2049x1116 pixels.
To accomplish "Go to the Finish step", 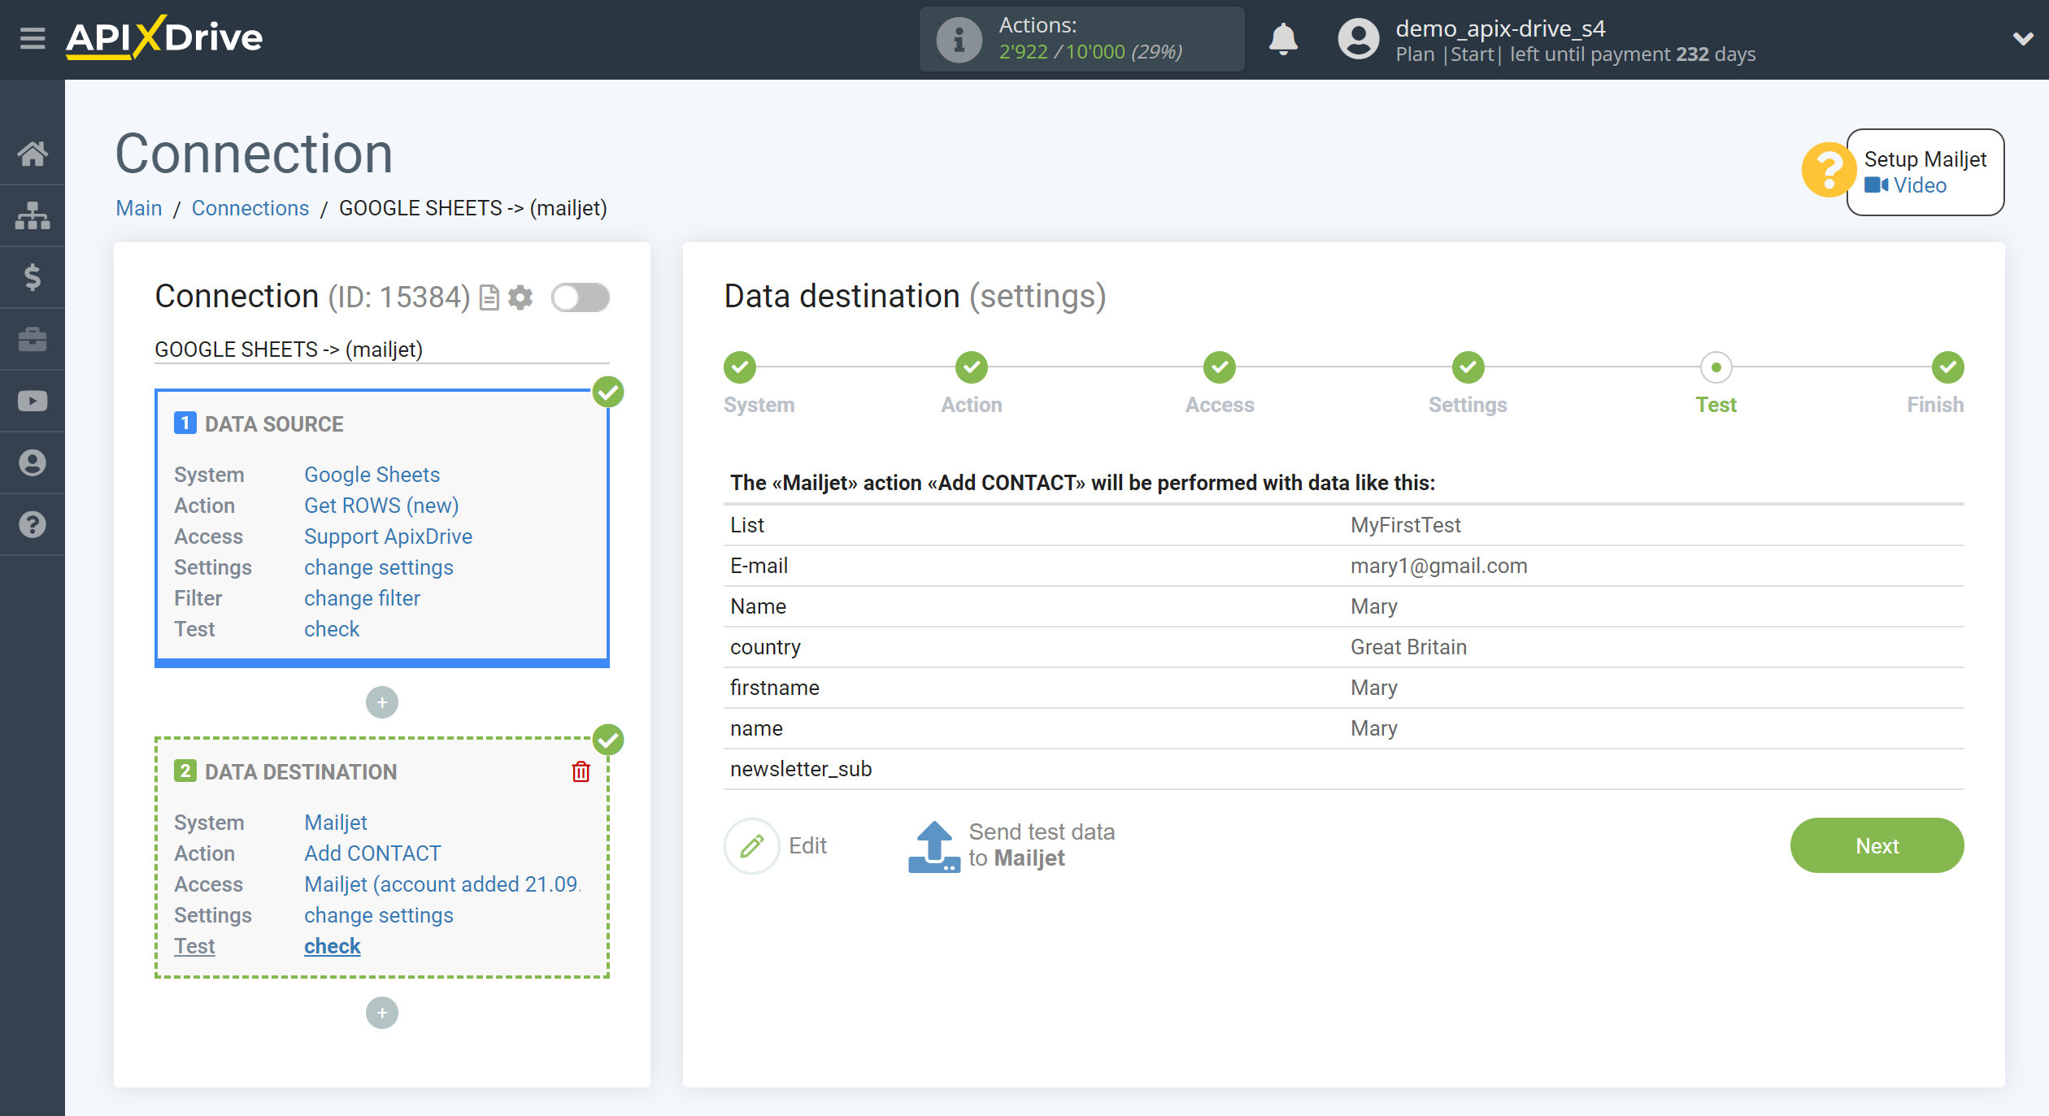I will click(1947, 367).
